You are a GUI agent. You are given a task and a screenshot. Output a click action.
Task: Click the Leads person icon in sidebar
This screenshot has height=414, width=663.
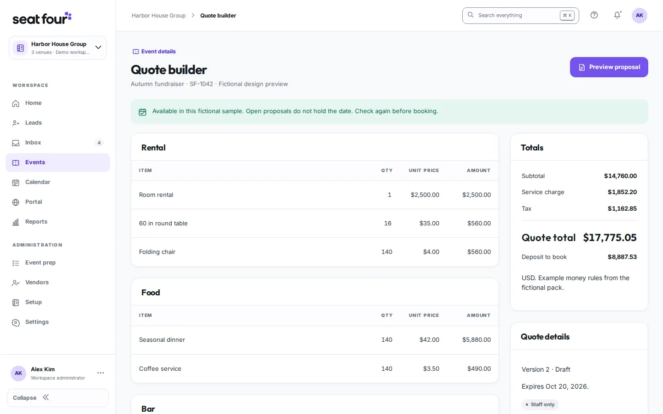point(16,123)
